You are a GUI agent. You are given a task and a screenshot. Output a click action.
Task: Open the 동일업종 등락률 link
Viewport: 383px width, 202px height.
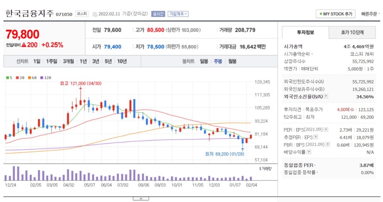(x=301, y=172)
